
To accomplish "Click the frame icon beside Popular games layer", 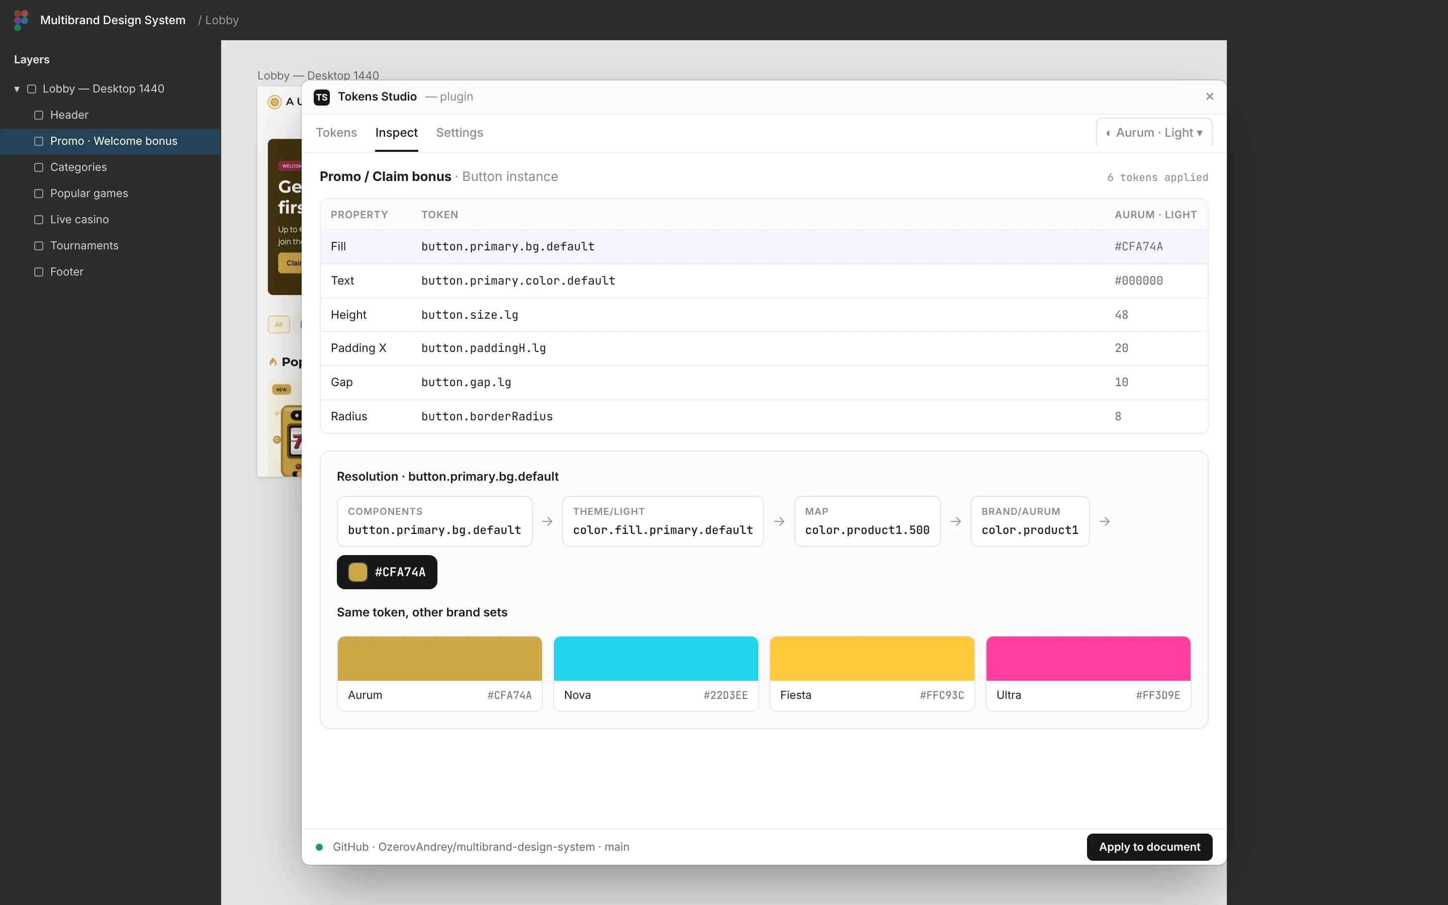I will coord(39,194).
